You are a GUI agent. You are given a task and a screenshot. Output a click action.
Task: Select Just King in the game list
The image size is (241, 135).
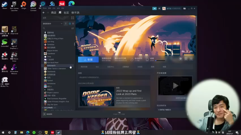[51, 42]
